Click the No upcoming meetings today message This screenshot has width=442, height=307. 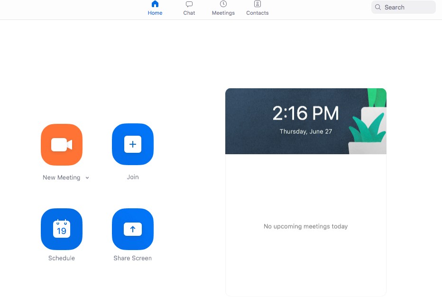tap(305, 226)
